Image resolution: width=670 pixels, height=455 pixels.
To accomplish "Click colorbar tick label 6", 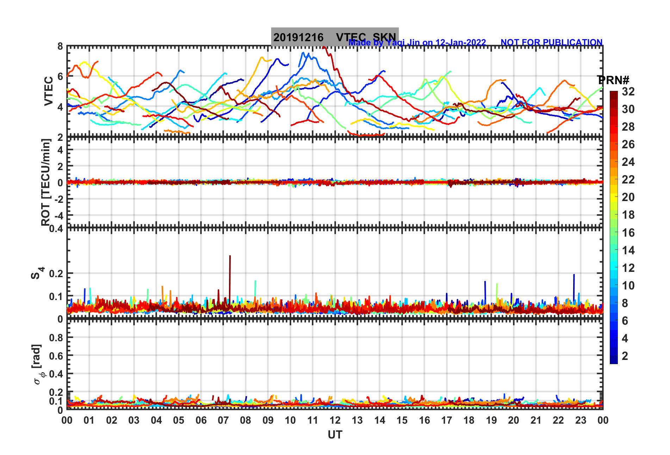I will [x=625, y=320].
